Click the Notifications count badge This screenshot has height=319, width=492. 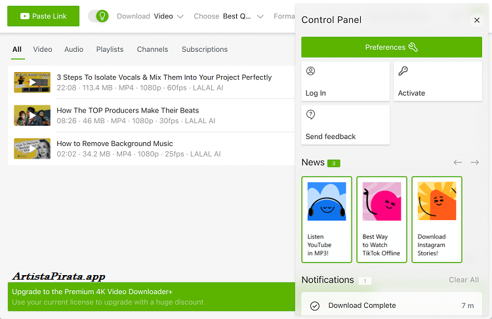(x=365, y=281)
